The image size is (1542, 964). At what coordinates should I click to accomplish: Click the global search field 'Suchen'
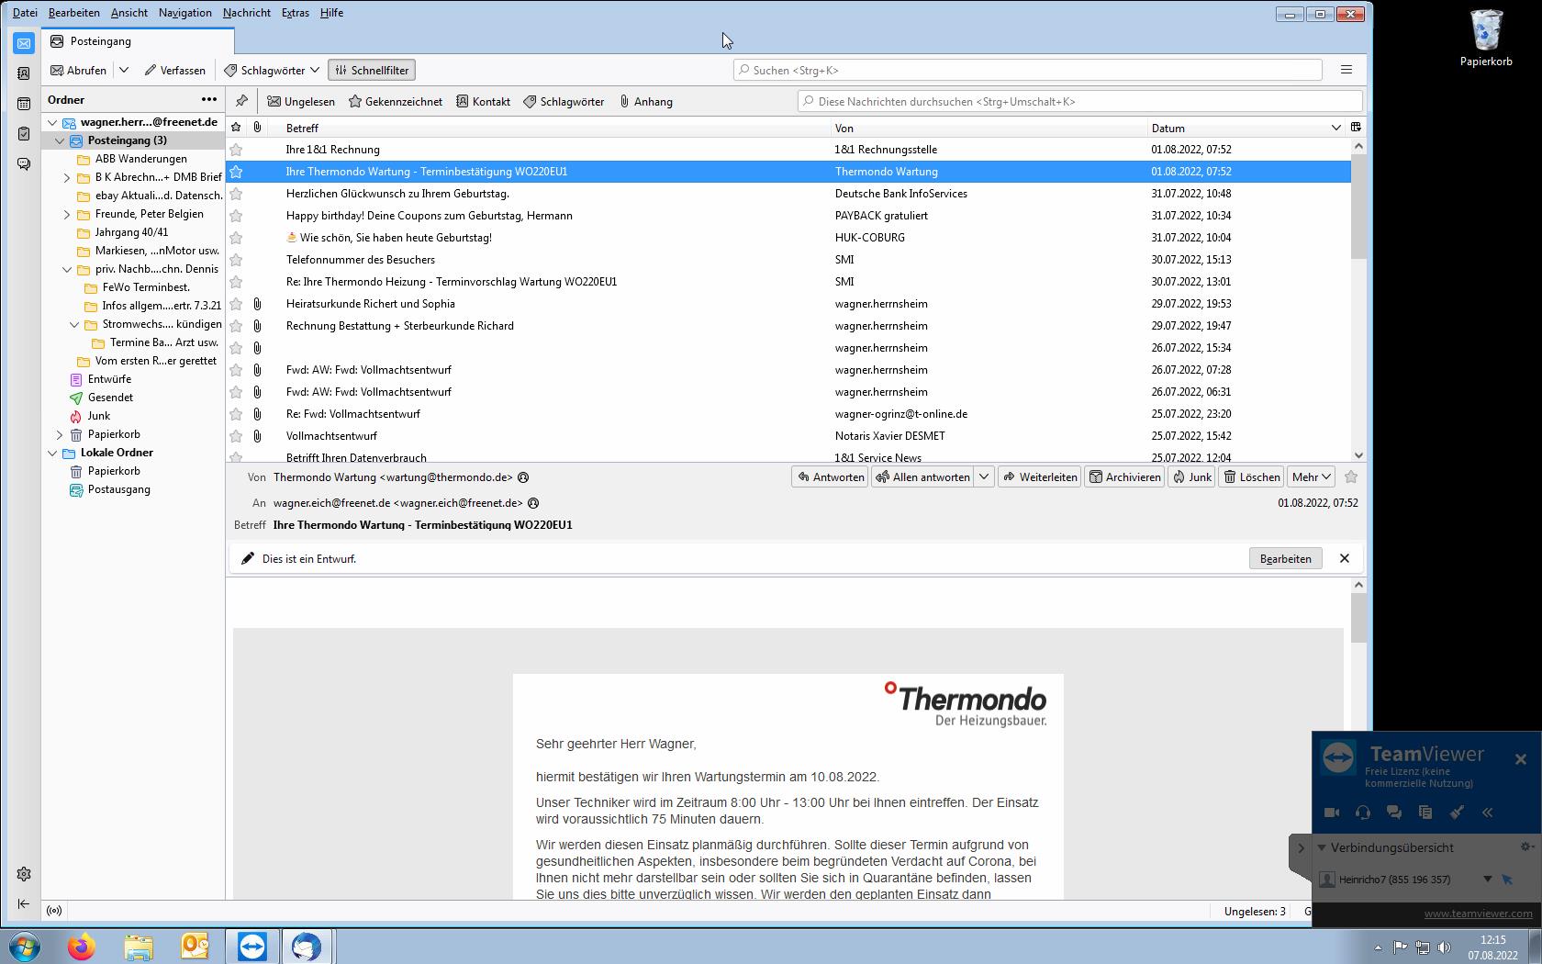pyautogui.click(x=1027, y=70)
